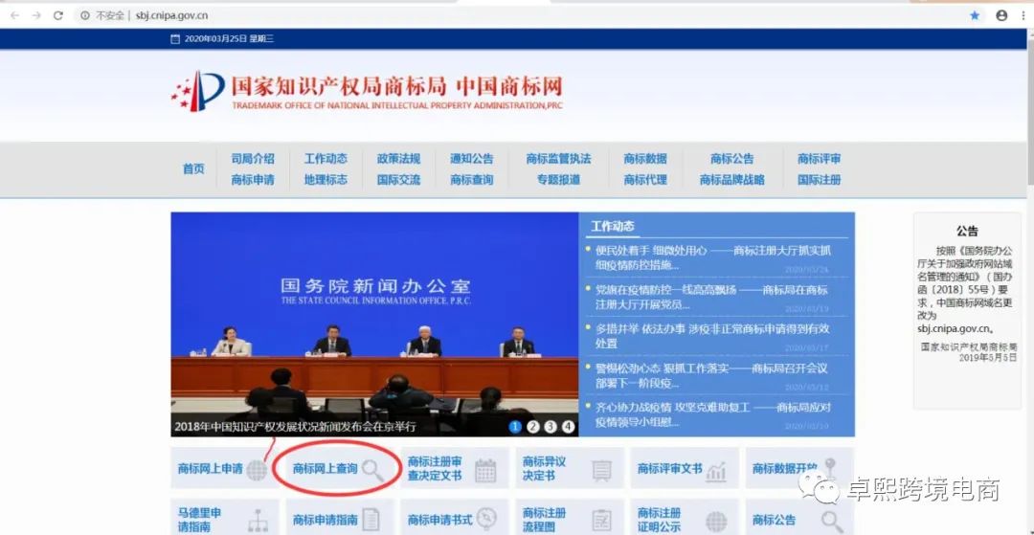The width and height of the screenshot is (1034, 535).
Task: Select carousel slide indicator 2
Action: point(533,427)
